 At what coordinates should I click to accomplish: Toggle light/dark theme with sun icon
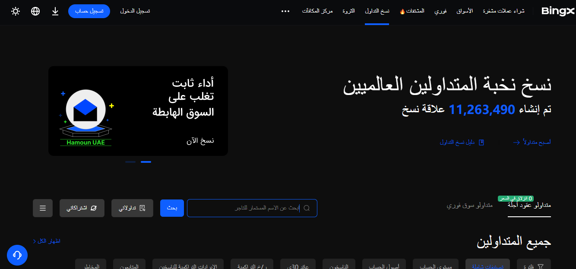(x=16, y=11)
